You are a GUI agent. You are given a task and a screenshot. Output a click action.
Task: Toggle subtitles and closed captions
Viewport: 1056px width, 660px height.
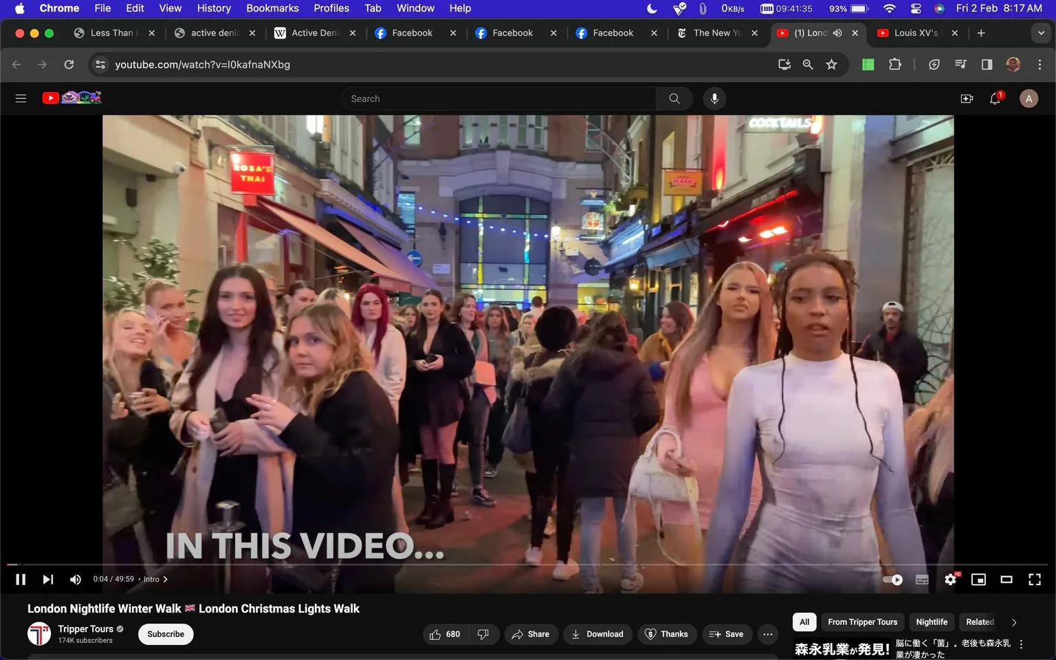[x=922, y=580]
